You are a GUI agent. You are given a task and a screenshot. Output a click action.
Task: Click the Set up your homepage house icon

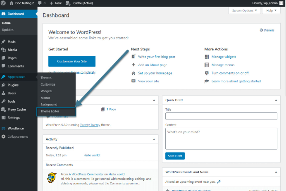pyautogui.click(x=133, y=73)
